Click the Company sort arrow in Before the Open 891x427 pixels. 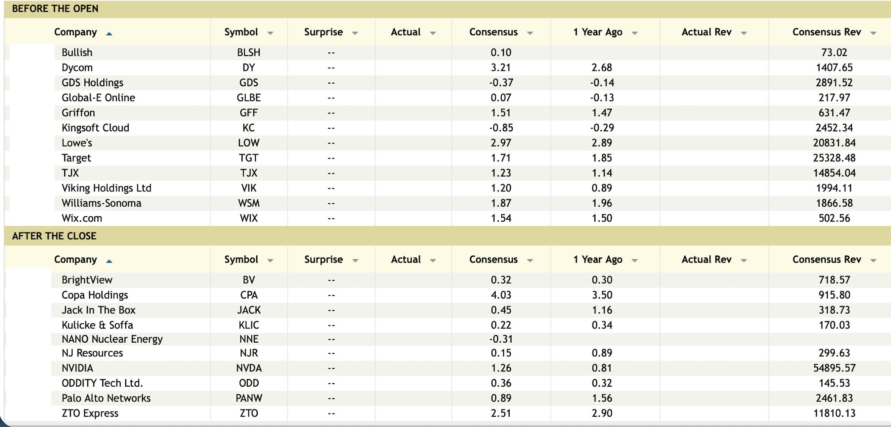coord(109,34)
